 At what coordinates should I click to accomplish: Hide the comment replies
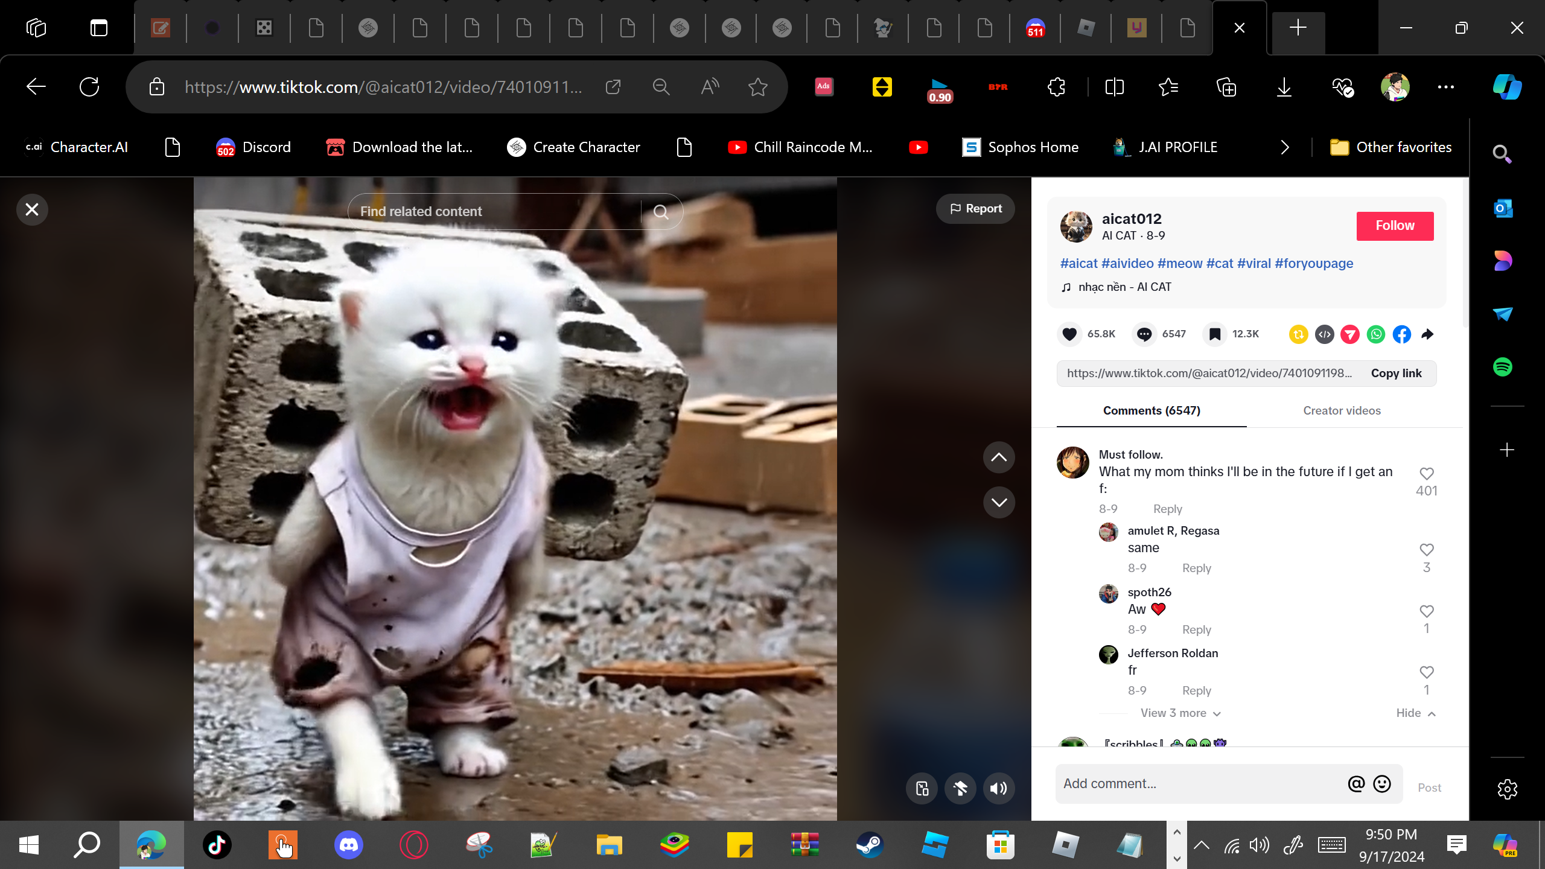tap(1415, 713)
